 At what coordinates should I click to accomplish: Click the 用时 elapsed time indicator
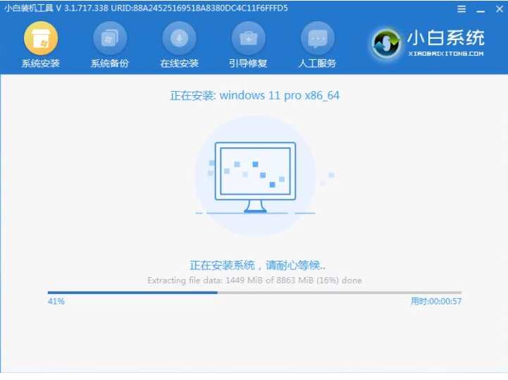pos(435,302)
